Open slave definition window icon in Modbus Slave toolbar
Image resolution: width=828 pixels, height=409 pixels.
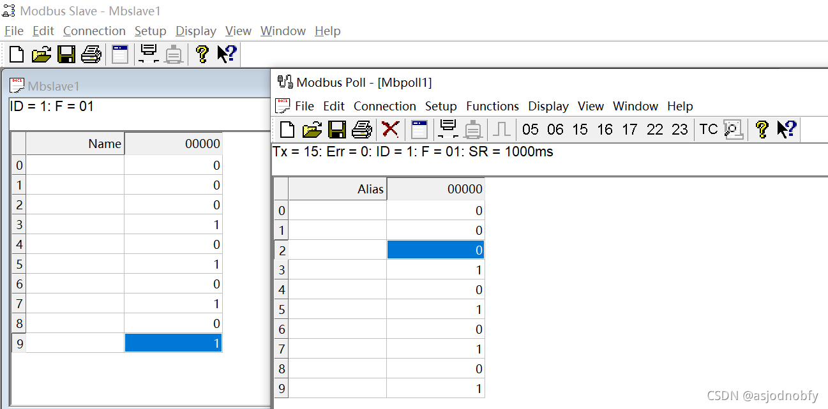pyautogui.click(x=120, y=54)
